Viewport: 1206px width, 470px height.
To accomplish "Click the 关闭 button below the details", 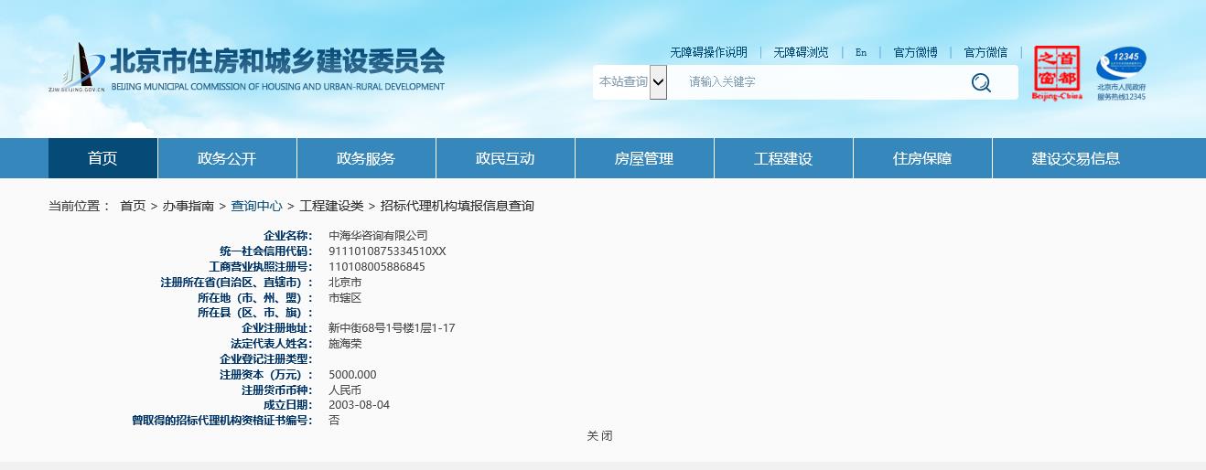I will tap(599, 436).
